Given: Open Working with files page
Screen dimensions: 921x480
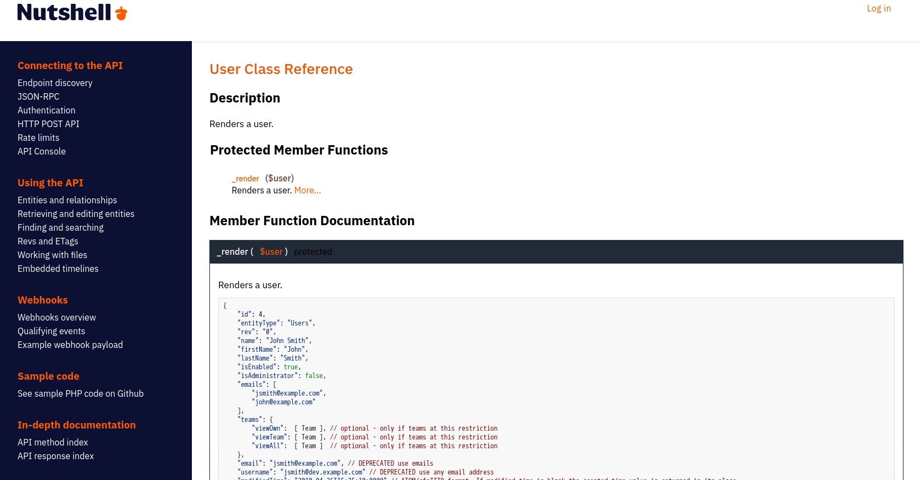Looking at the screenshot, I should pos(52,255).
